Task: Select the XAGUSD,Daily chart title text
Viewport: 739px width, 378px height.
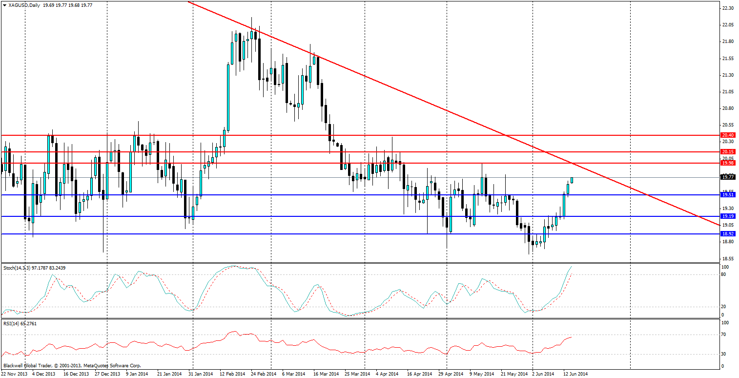Action: tap(24, 4)
